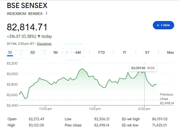Click the chart at 1:00 pm marker
Screen dimensions: 179x130
95,109
